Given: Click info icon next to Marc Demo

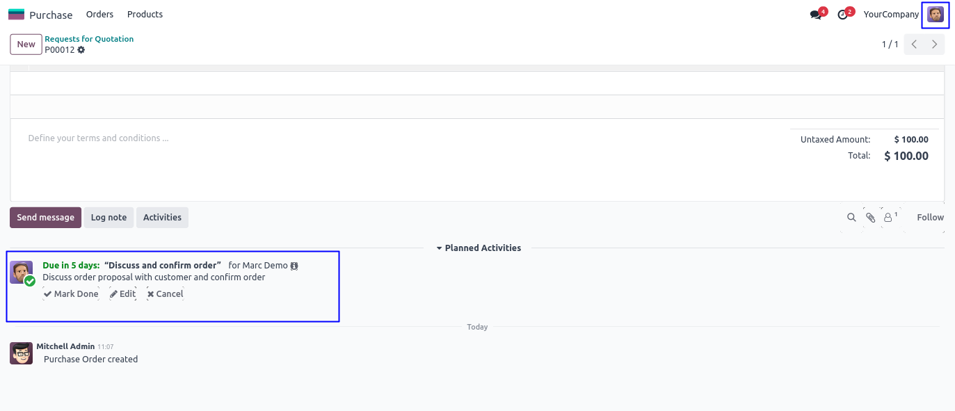Looking at the screenshot, I should pyautogui.click(x=294, y=266).
